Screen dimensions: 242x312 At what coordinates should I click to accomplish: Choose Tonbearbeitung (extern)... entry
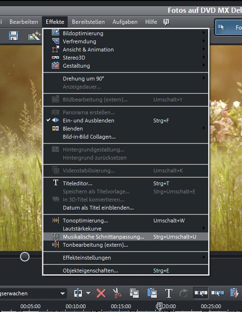126,245
